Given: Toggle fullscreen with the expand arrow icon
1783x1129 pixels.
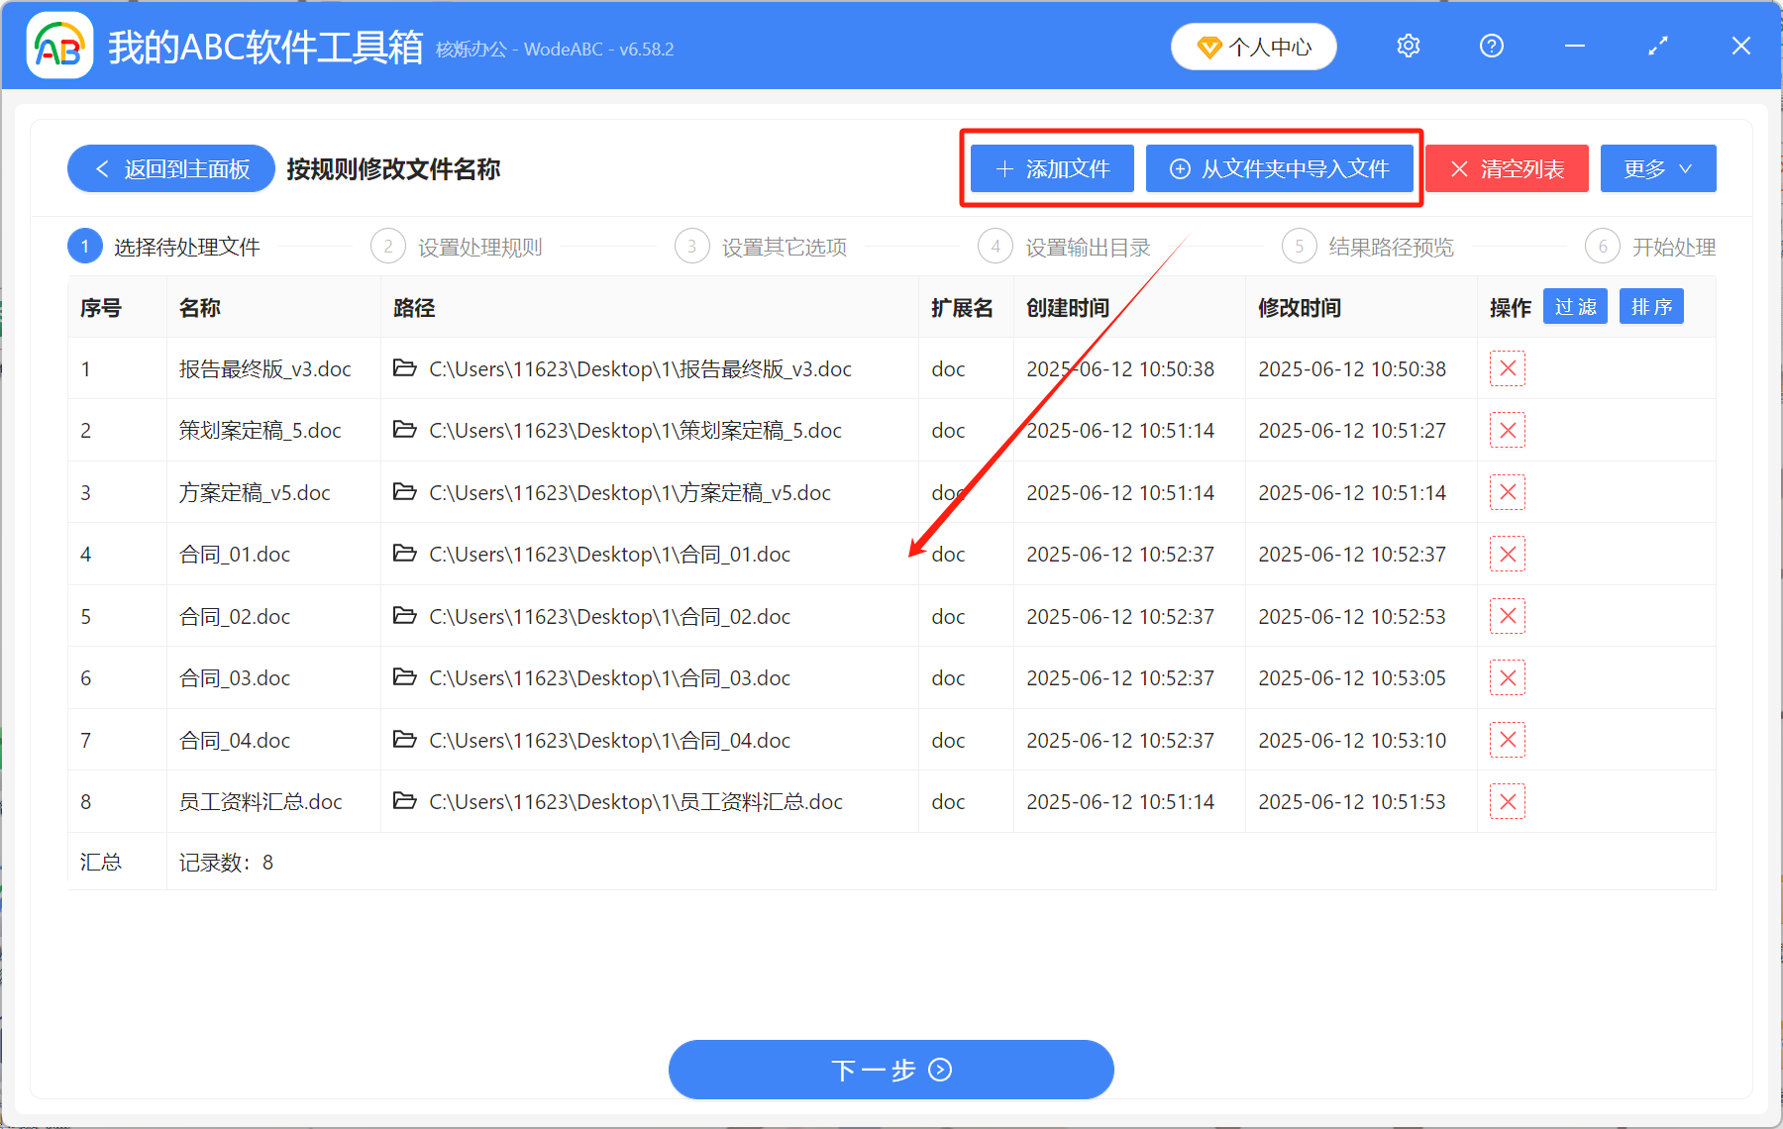Looking at the screenshot, I should [x=1656, y=46].
